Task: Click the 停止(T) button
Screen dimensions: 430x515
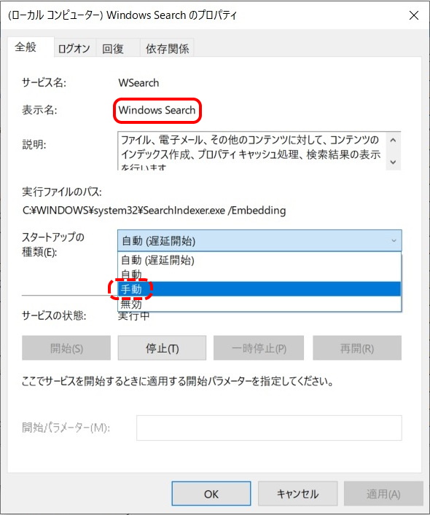Action: (x=162, y=347)
